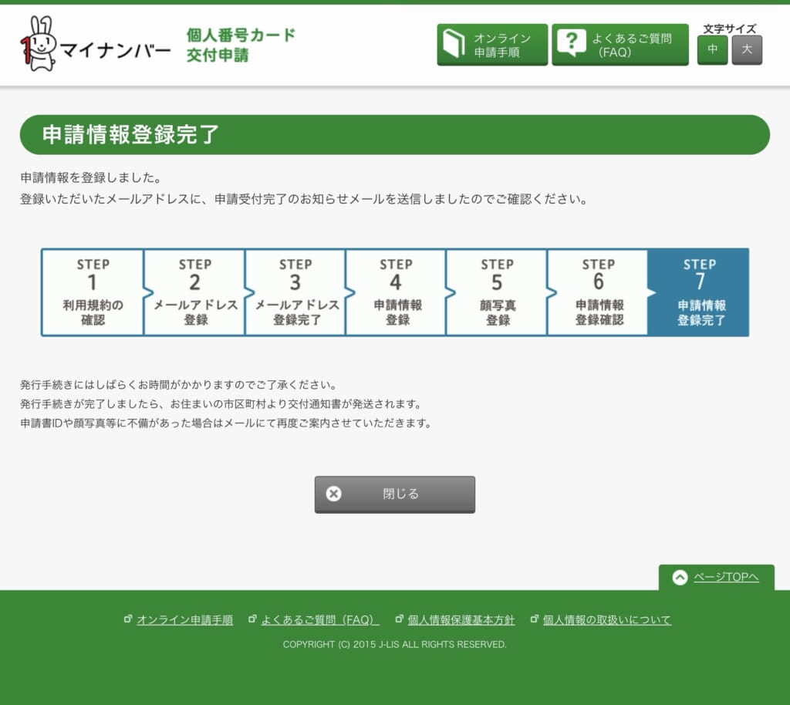Click the up-chevron icon beside ページTOPへ
Image resolution: width=790 pixels, height=705 pixels.
click(x=680, y=577)
